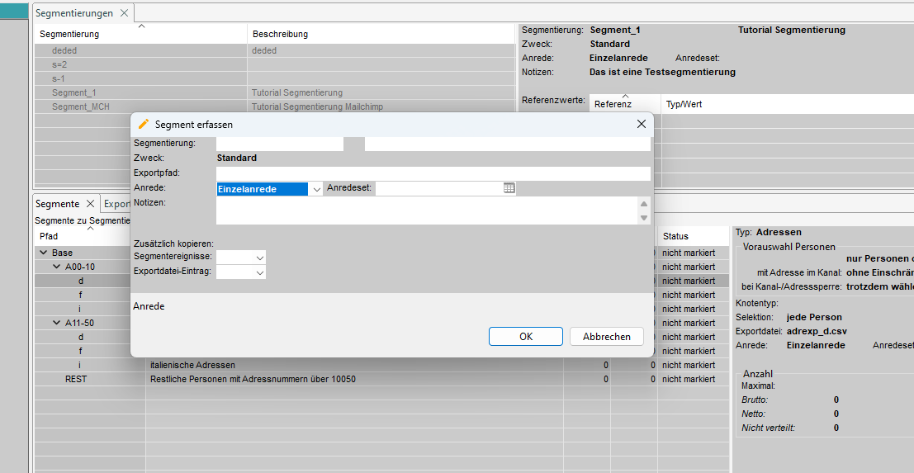Open the Exportdatei-Eintrag dropdown

259,272
